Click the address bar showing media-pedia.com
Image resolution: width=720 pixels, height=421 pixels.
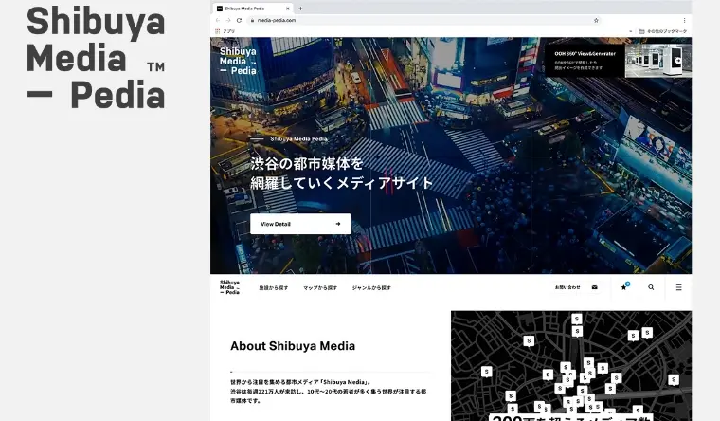(x=423, y=20)
